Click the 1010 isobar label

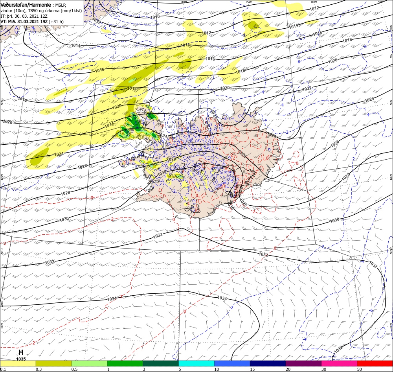155,17
